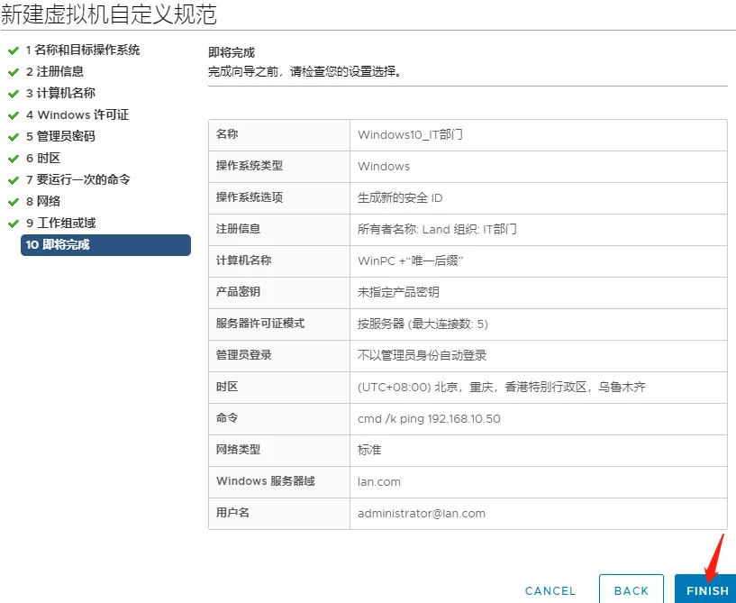Click green checkmark next to 注册信息
The image size is (736, 603).
(x=14, y=71)
